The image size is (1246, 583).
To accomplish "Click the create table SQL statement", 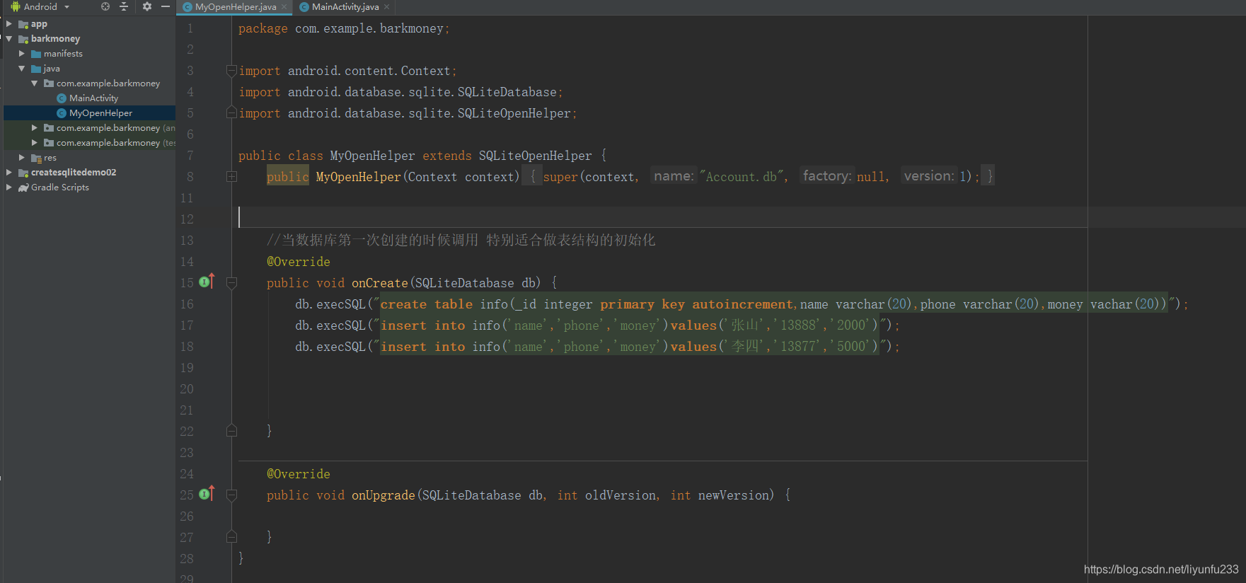I will coord(774,304).
